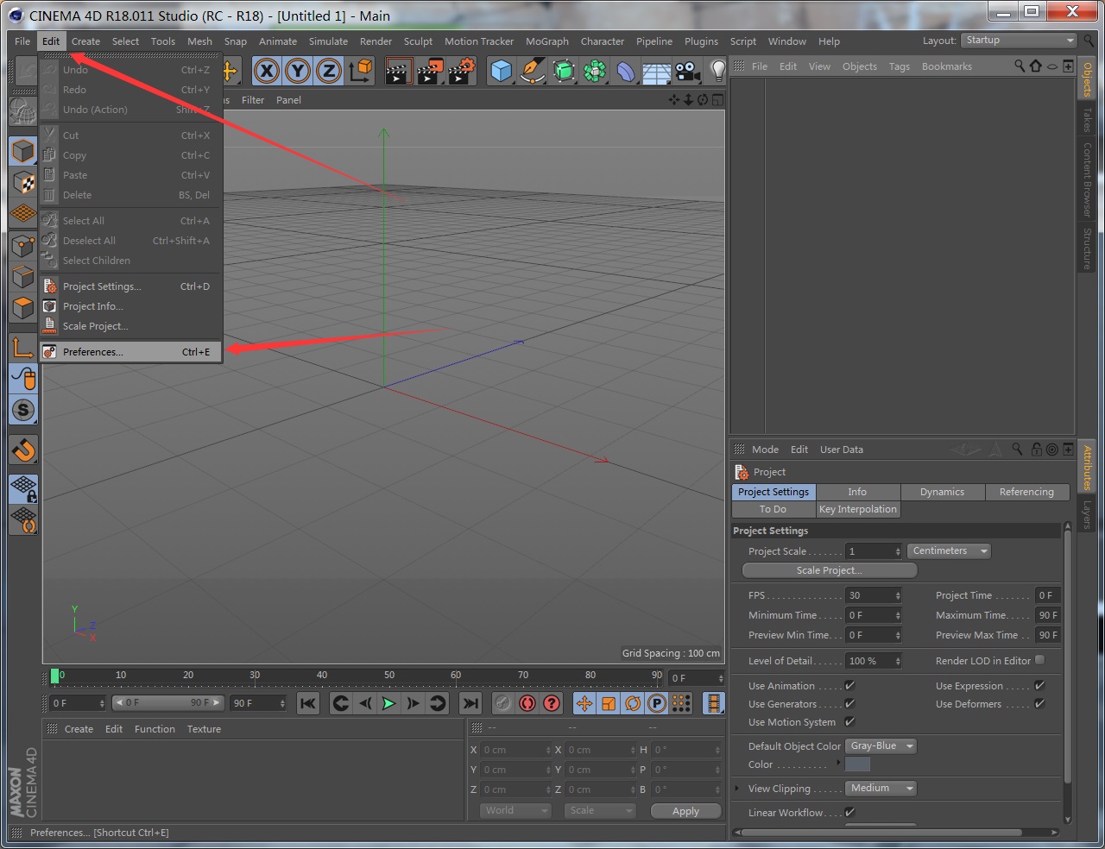This screenshot has width=1105, height=849.
Task: Click the search icon in Objects manager
Action: [1020, 66]
